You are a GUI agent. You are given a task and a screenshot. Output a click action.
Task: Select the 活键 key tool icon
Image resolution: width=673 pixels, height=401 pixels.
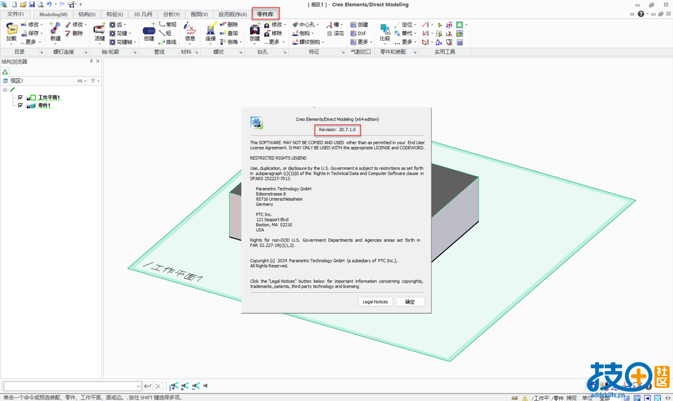(x=99, y=32)
